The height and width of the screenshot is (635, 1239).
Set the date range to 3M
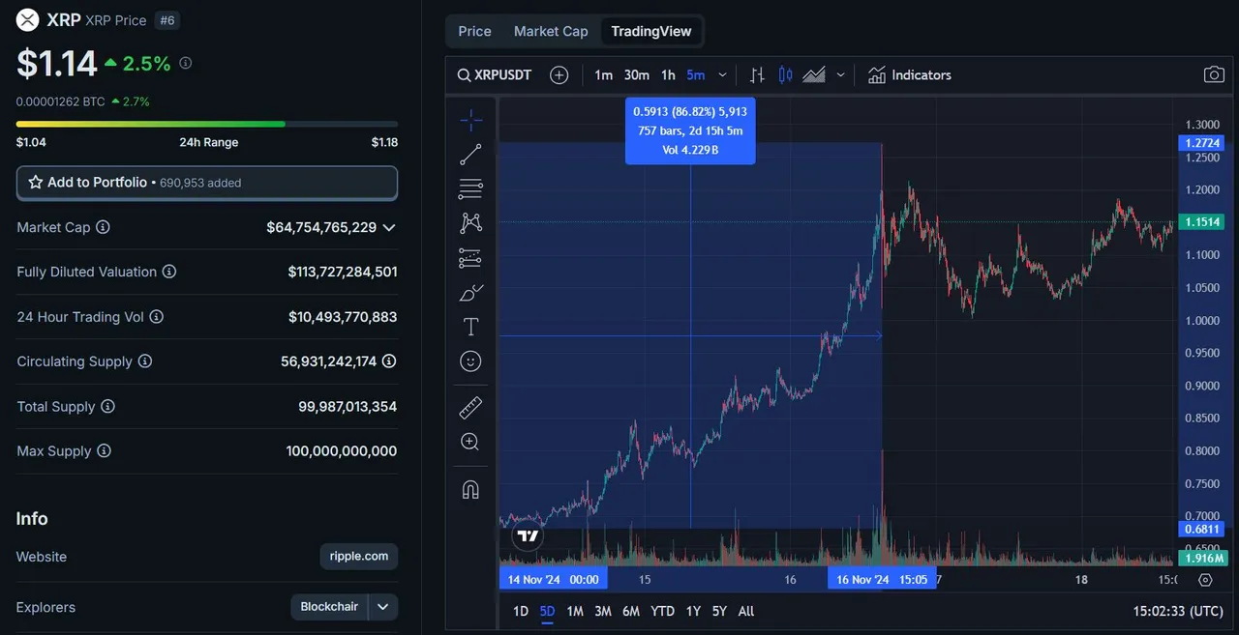(x=603, y=611)
